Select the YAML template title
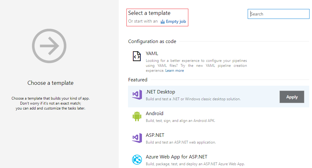This screenshot has height=168, width=312. click(152, 54)
